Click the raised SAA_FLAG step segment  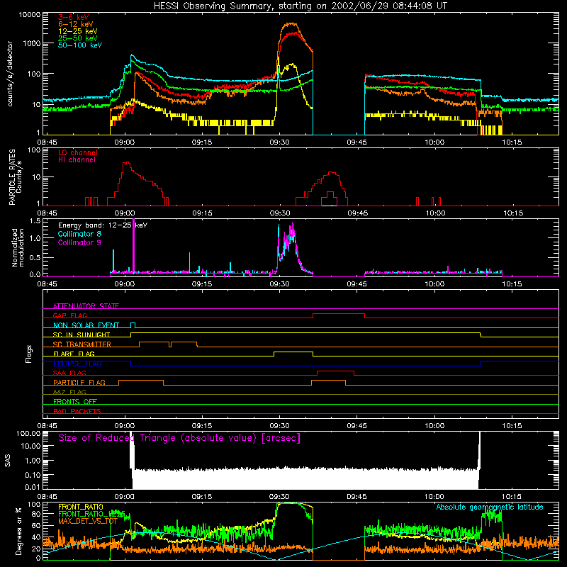tap(335, 371)
